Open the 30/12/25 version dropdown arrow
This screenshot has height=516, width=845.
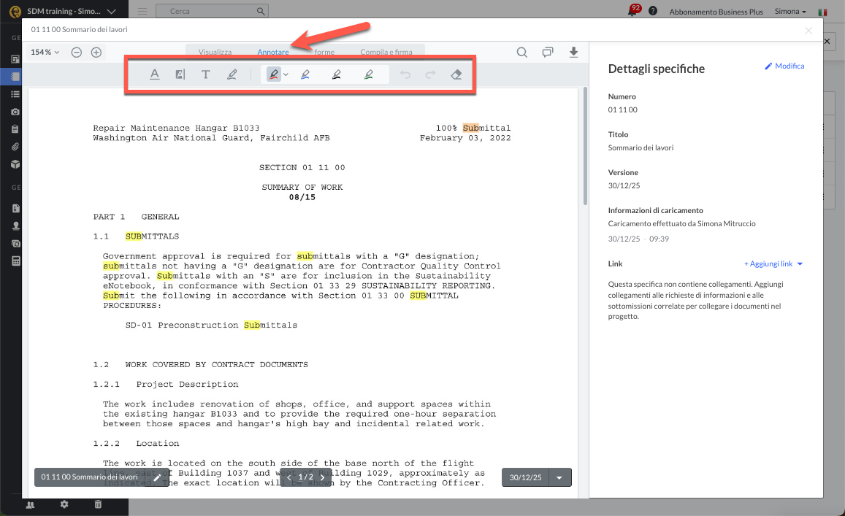coord(559,477)
